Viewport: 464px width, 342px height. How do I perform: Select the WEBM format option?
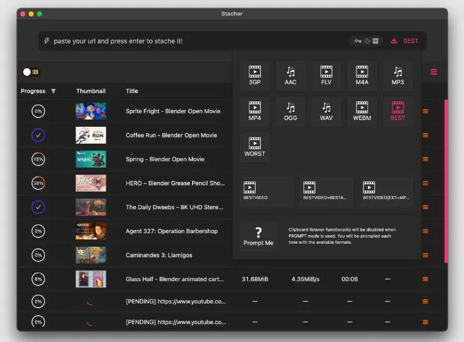[x=361, y=111]
